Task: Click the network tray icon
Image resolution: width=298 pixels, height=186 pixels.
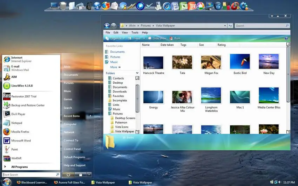Action: [276, 182]
